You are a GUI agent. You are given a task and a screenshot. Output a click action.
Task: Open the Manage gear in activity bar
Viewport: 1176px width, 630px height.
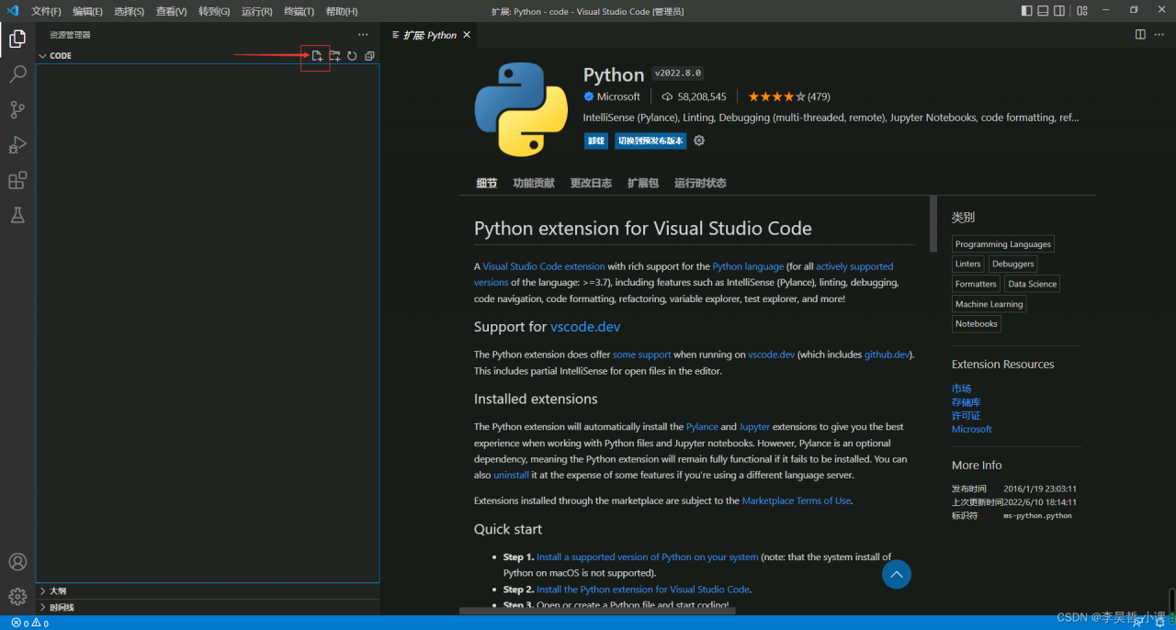point(17,597)
